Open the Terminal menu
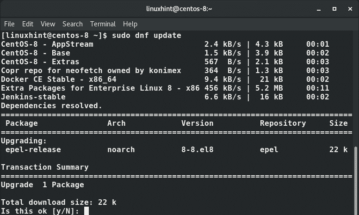 pyautogui.click(x=103, y=24)
